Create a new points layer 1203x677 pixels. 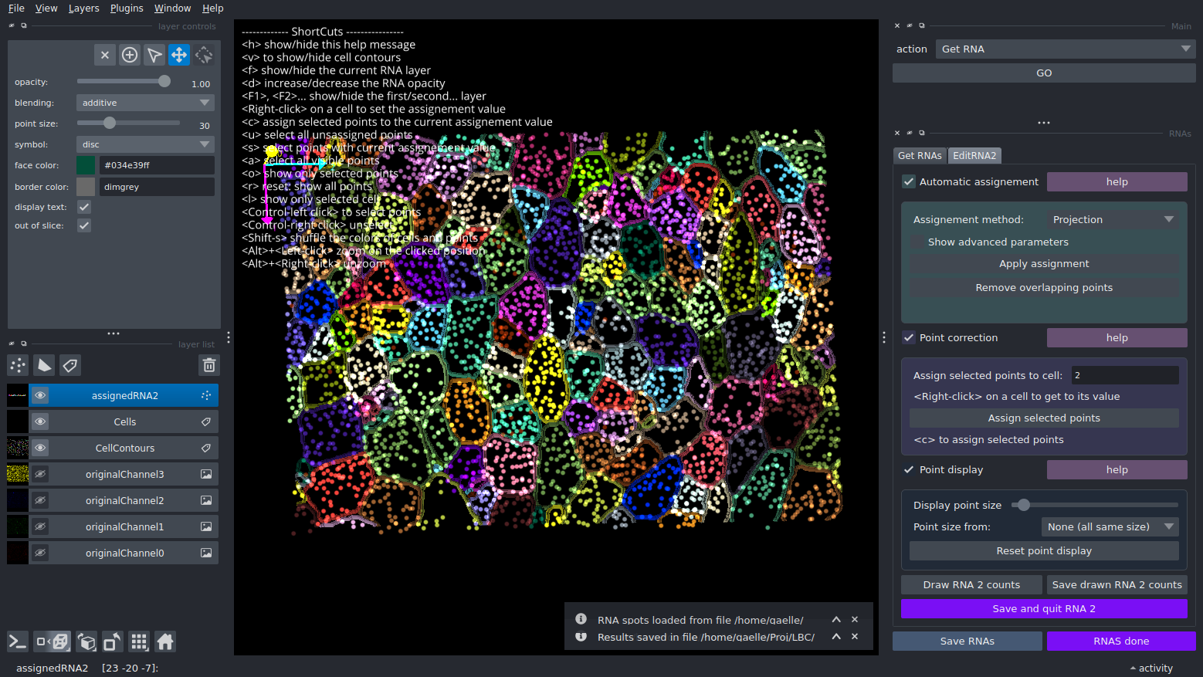point(18,365)
